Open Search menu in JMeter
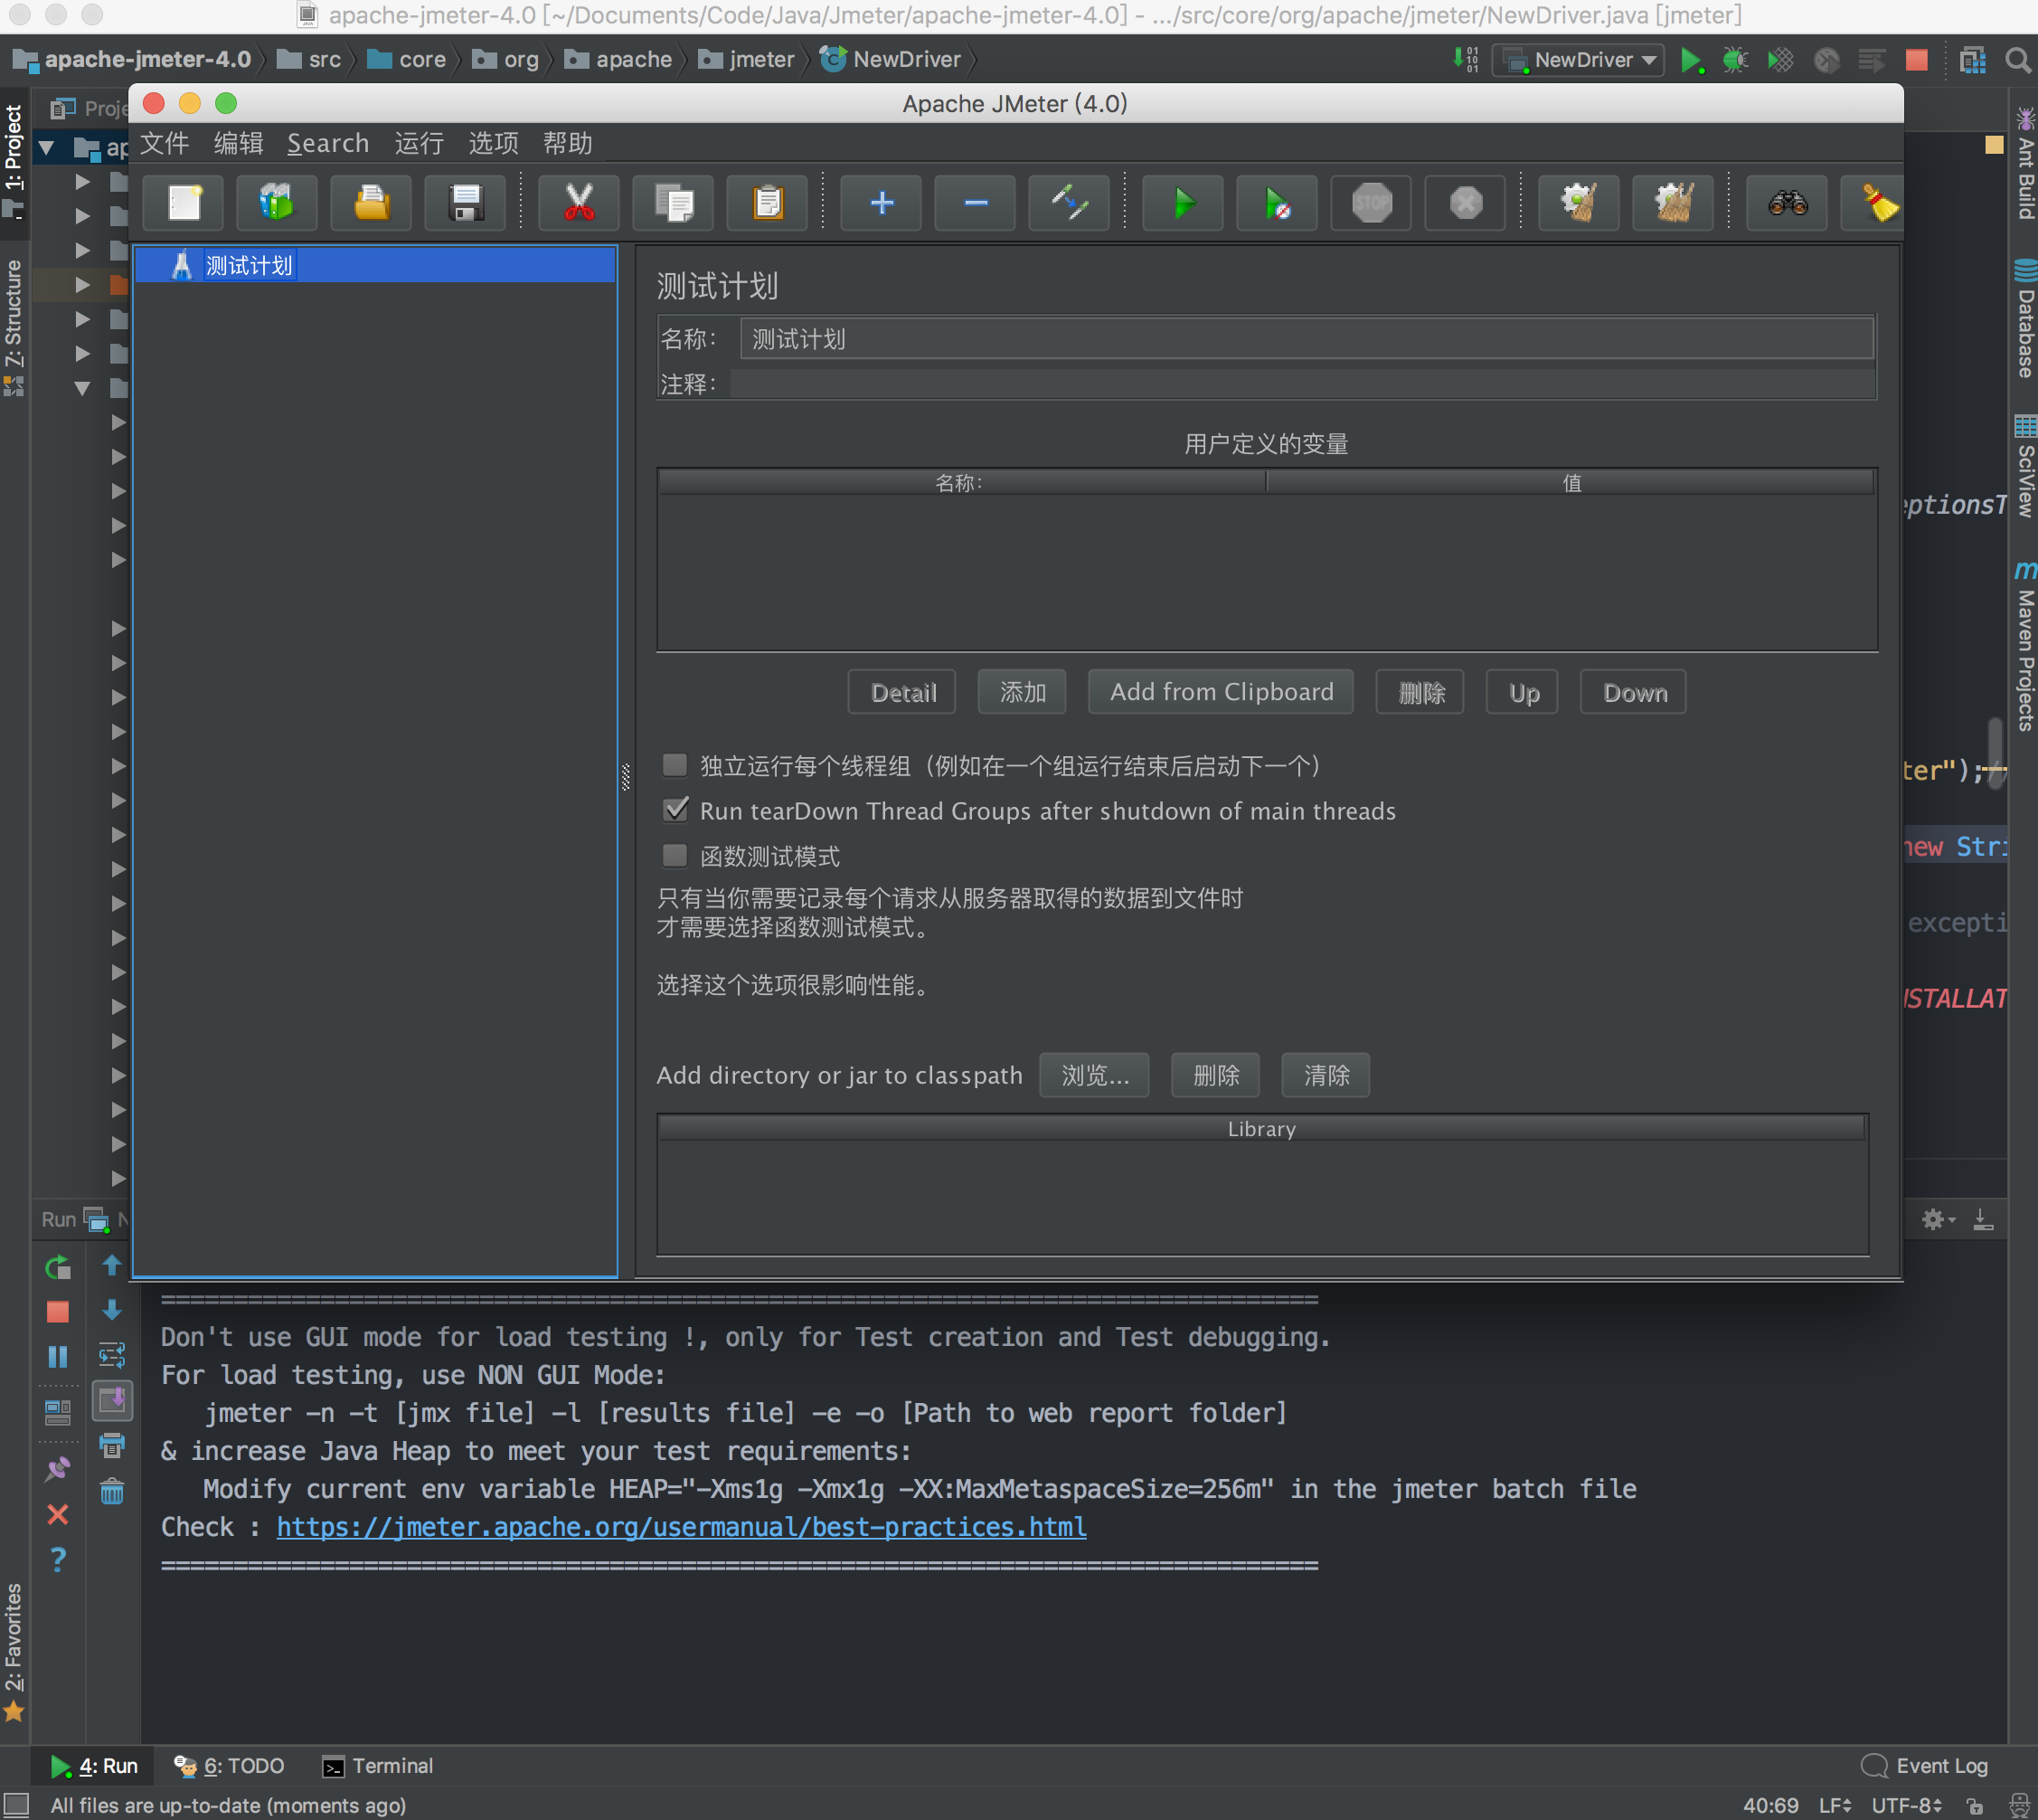The width and height of the screenshot is (2038, 1820). (x=328, y=143)
